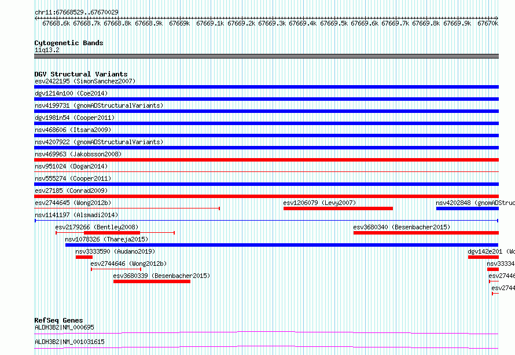This screenshot has height=355, width=515.
Task: Select the red bar of esv1206079 (Levy2007)
Action: [338, 208]
